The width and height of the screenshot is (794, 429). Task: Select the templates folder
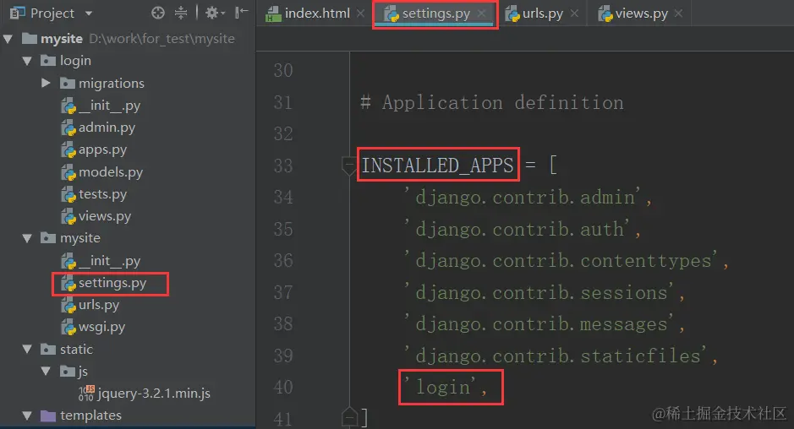pyautogui.click(x=90, y=415)
